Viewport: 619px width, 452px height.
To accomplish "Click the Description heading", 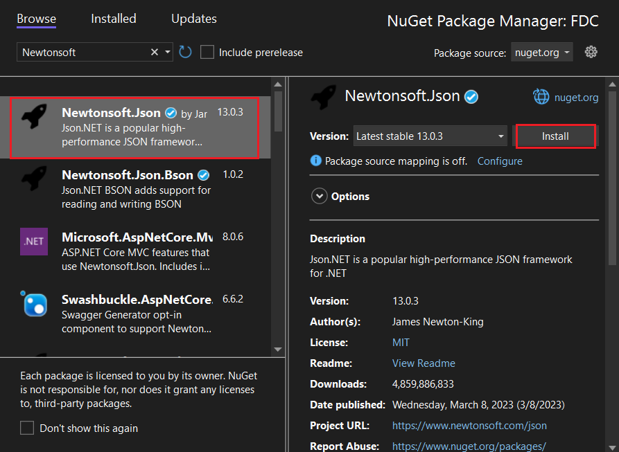I will (x=338, y=239).
